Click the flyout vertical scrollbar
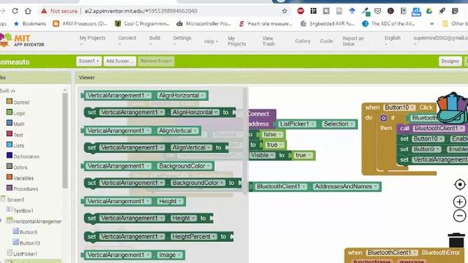 [x=246, y=140]
